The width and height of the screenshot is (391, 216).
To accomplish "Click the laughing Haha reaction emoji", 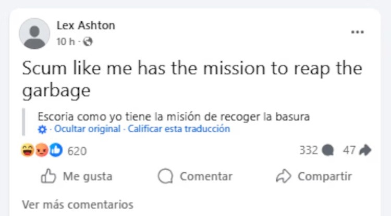I will 28,150.
